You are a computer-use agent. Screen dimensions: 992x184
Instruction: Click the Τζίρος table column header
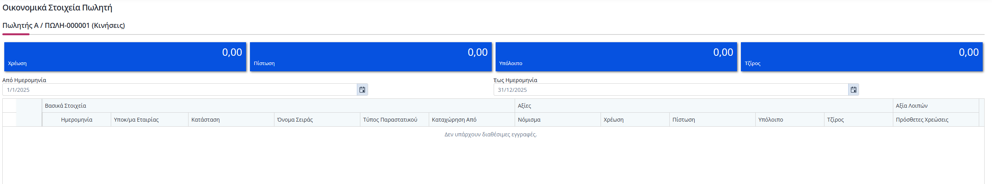(x=859, y=120)
